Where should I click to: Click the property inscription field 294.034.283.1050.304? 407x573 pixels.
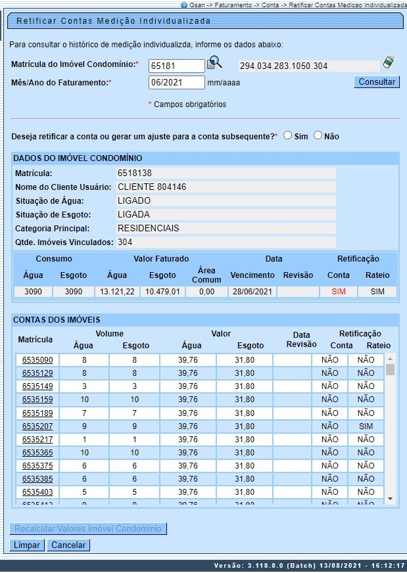pyautogui.click(x=308, y=66)
